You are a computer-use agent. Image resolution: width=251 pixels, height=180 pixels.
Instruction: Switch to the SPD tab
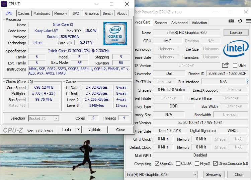point(76,13)
